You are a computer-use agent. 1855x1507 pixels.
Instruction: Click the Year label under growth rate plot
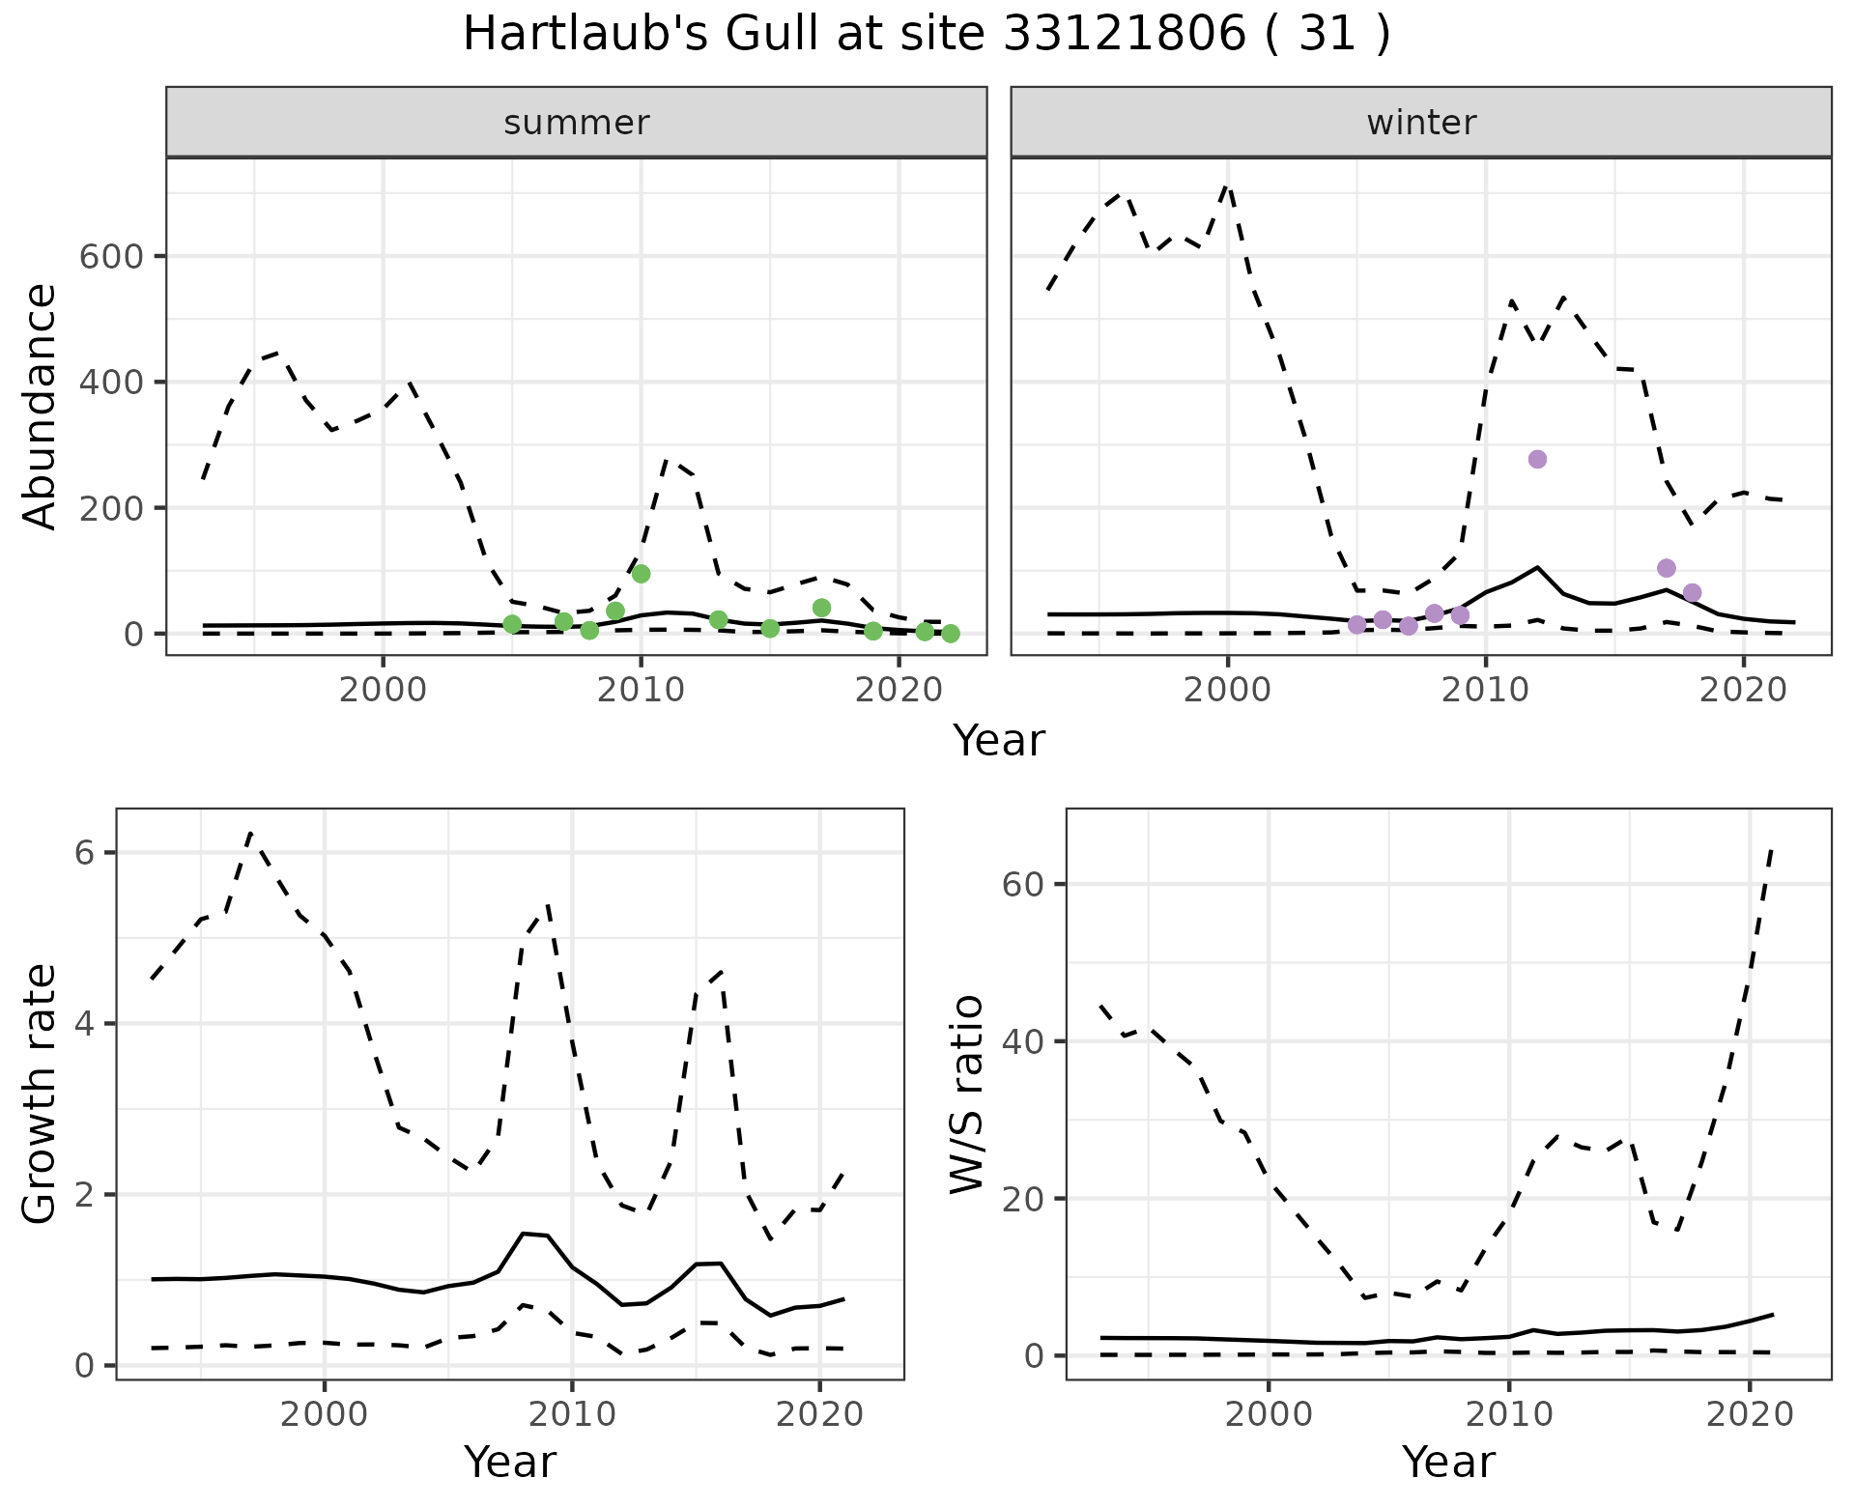point(510,1462)
